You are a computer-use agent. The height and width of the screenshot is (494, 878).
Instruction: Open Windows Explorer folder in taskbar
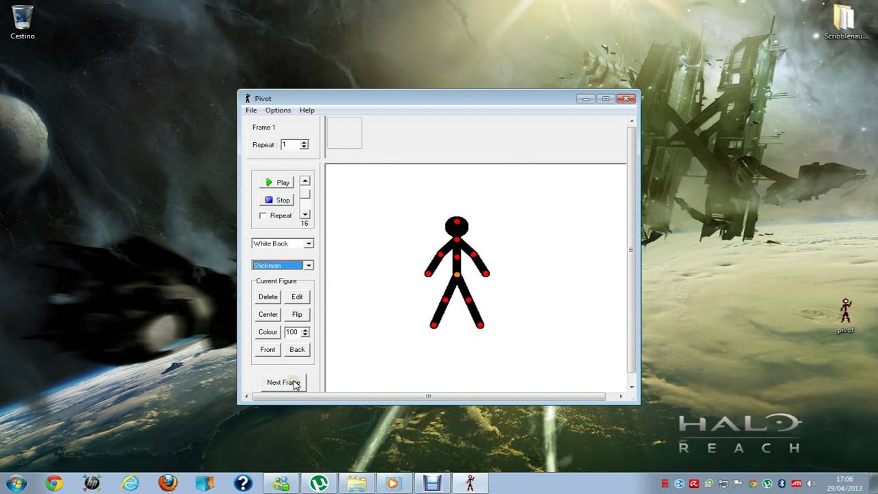click(357, 483)
